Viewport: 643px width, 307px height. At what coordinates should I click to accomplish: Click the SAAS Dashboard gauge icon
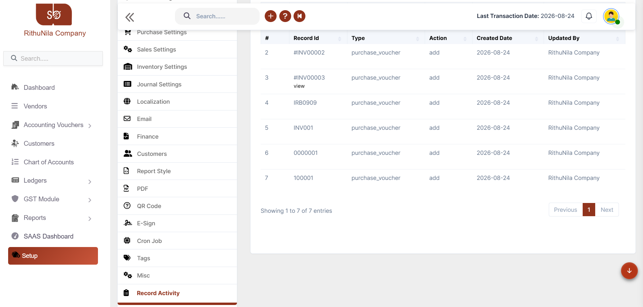pyautogui.click(x=15, y=236)
